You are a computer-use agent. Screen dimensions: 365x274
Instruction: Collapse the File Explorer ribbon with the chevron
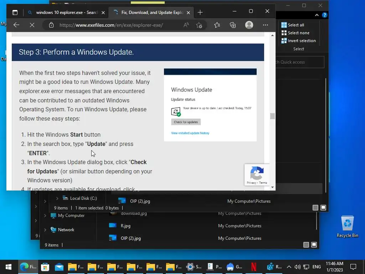317,15
